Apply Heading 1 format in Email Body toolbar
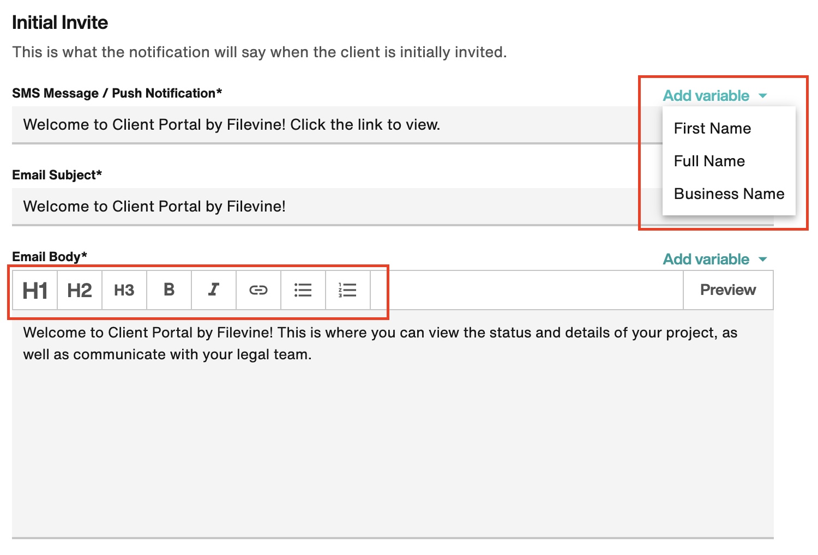This screenshot has width=818, height=555. point(35,290)
